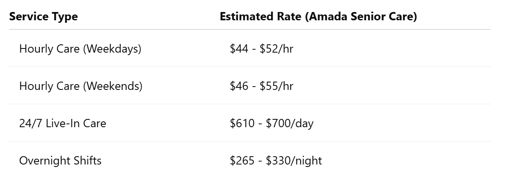Viewport: 510px width, 191px height.
Task: Select the Hourly Care (Weekends) cell
Action: [x=81, y=86]
